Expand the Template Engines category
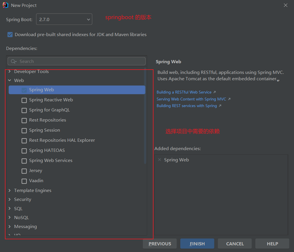 pos(10,191)
